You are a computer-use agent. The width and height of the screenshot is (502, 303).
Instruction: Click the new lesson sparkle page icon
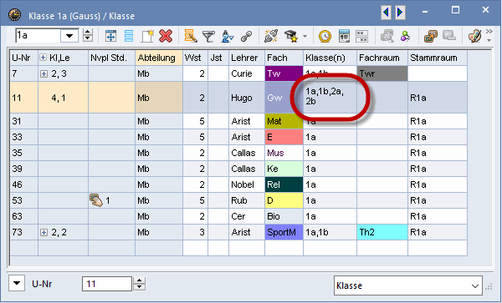pyautogui.click(x=147, y=36)
